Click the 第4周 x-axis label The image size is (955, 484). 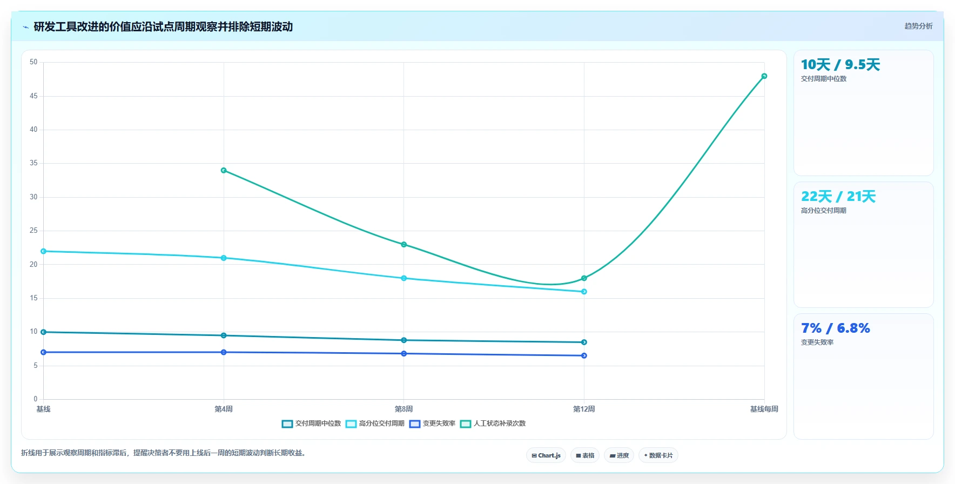pyautogui.click(x=224, y=409)
